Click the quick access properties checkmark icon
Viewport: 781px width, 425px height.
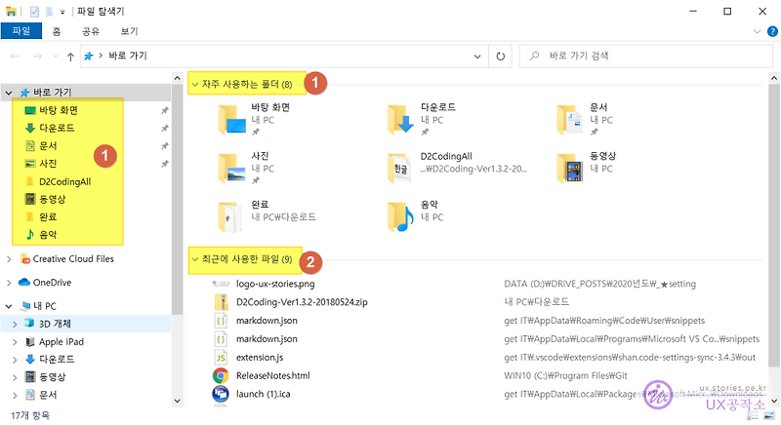pyautogui.click(x=34, y=11)
